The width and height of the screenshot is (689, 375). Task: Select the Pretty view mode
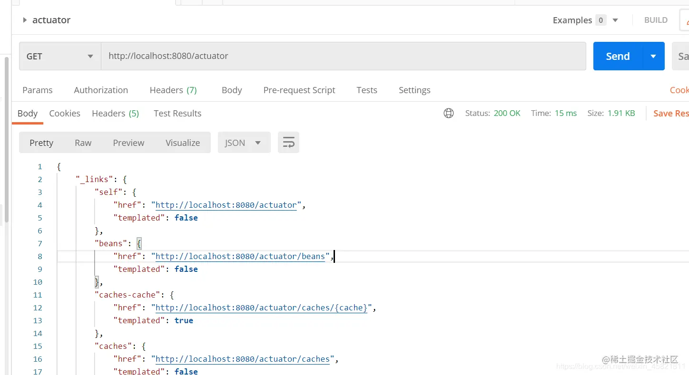(41, 143)
